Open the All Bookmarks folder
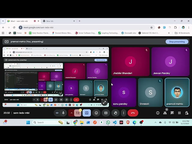 (182, 33)
